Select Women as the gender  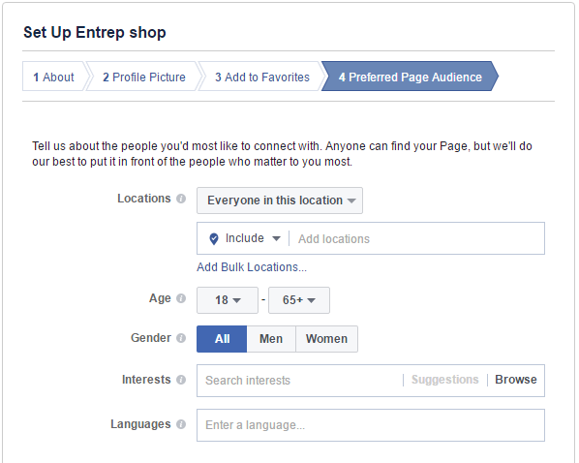[326, 339]
